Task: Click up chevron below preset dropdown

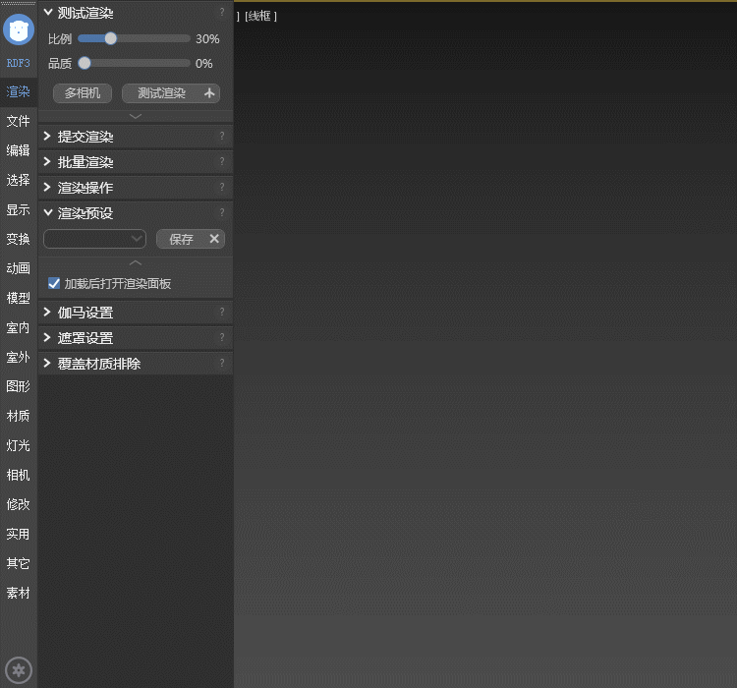Action: pos(136,262)
